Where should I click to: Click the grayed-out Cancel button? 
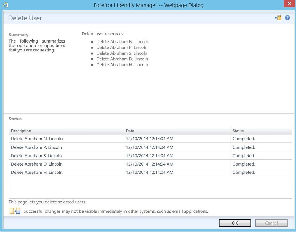[271, 223]
